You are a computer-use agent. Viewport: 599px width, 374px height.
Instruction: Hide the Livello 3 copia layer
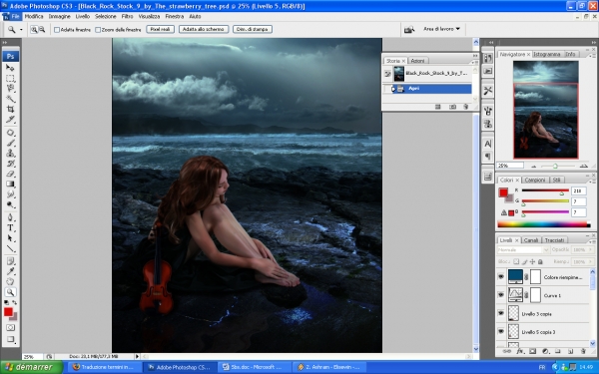[x=501, y=313]
